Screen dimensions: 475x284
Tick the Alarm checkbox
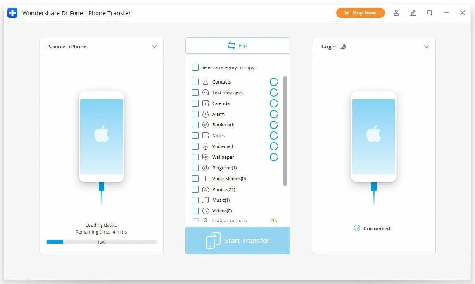pos(195,114)
